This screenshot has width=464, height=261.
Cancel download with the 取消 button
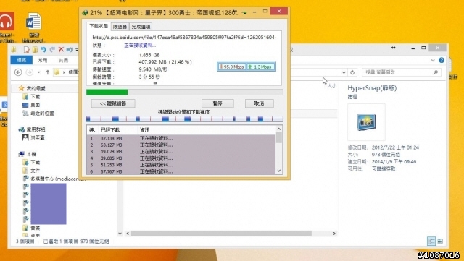coord(260,103)
